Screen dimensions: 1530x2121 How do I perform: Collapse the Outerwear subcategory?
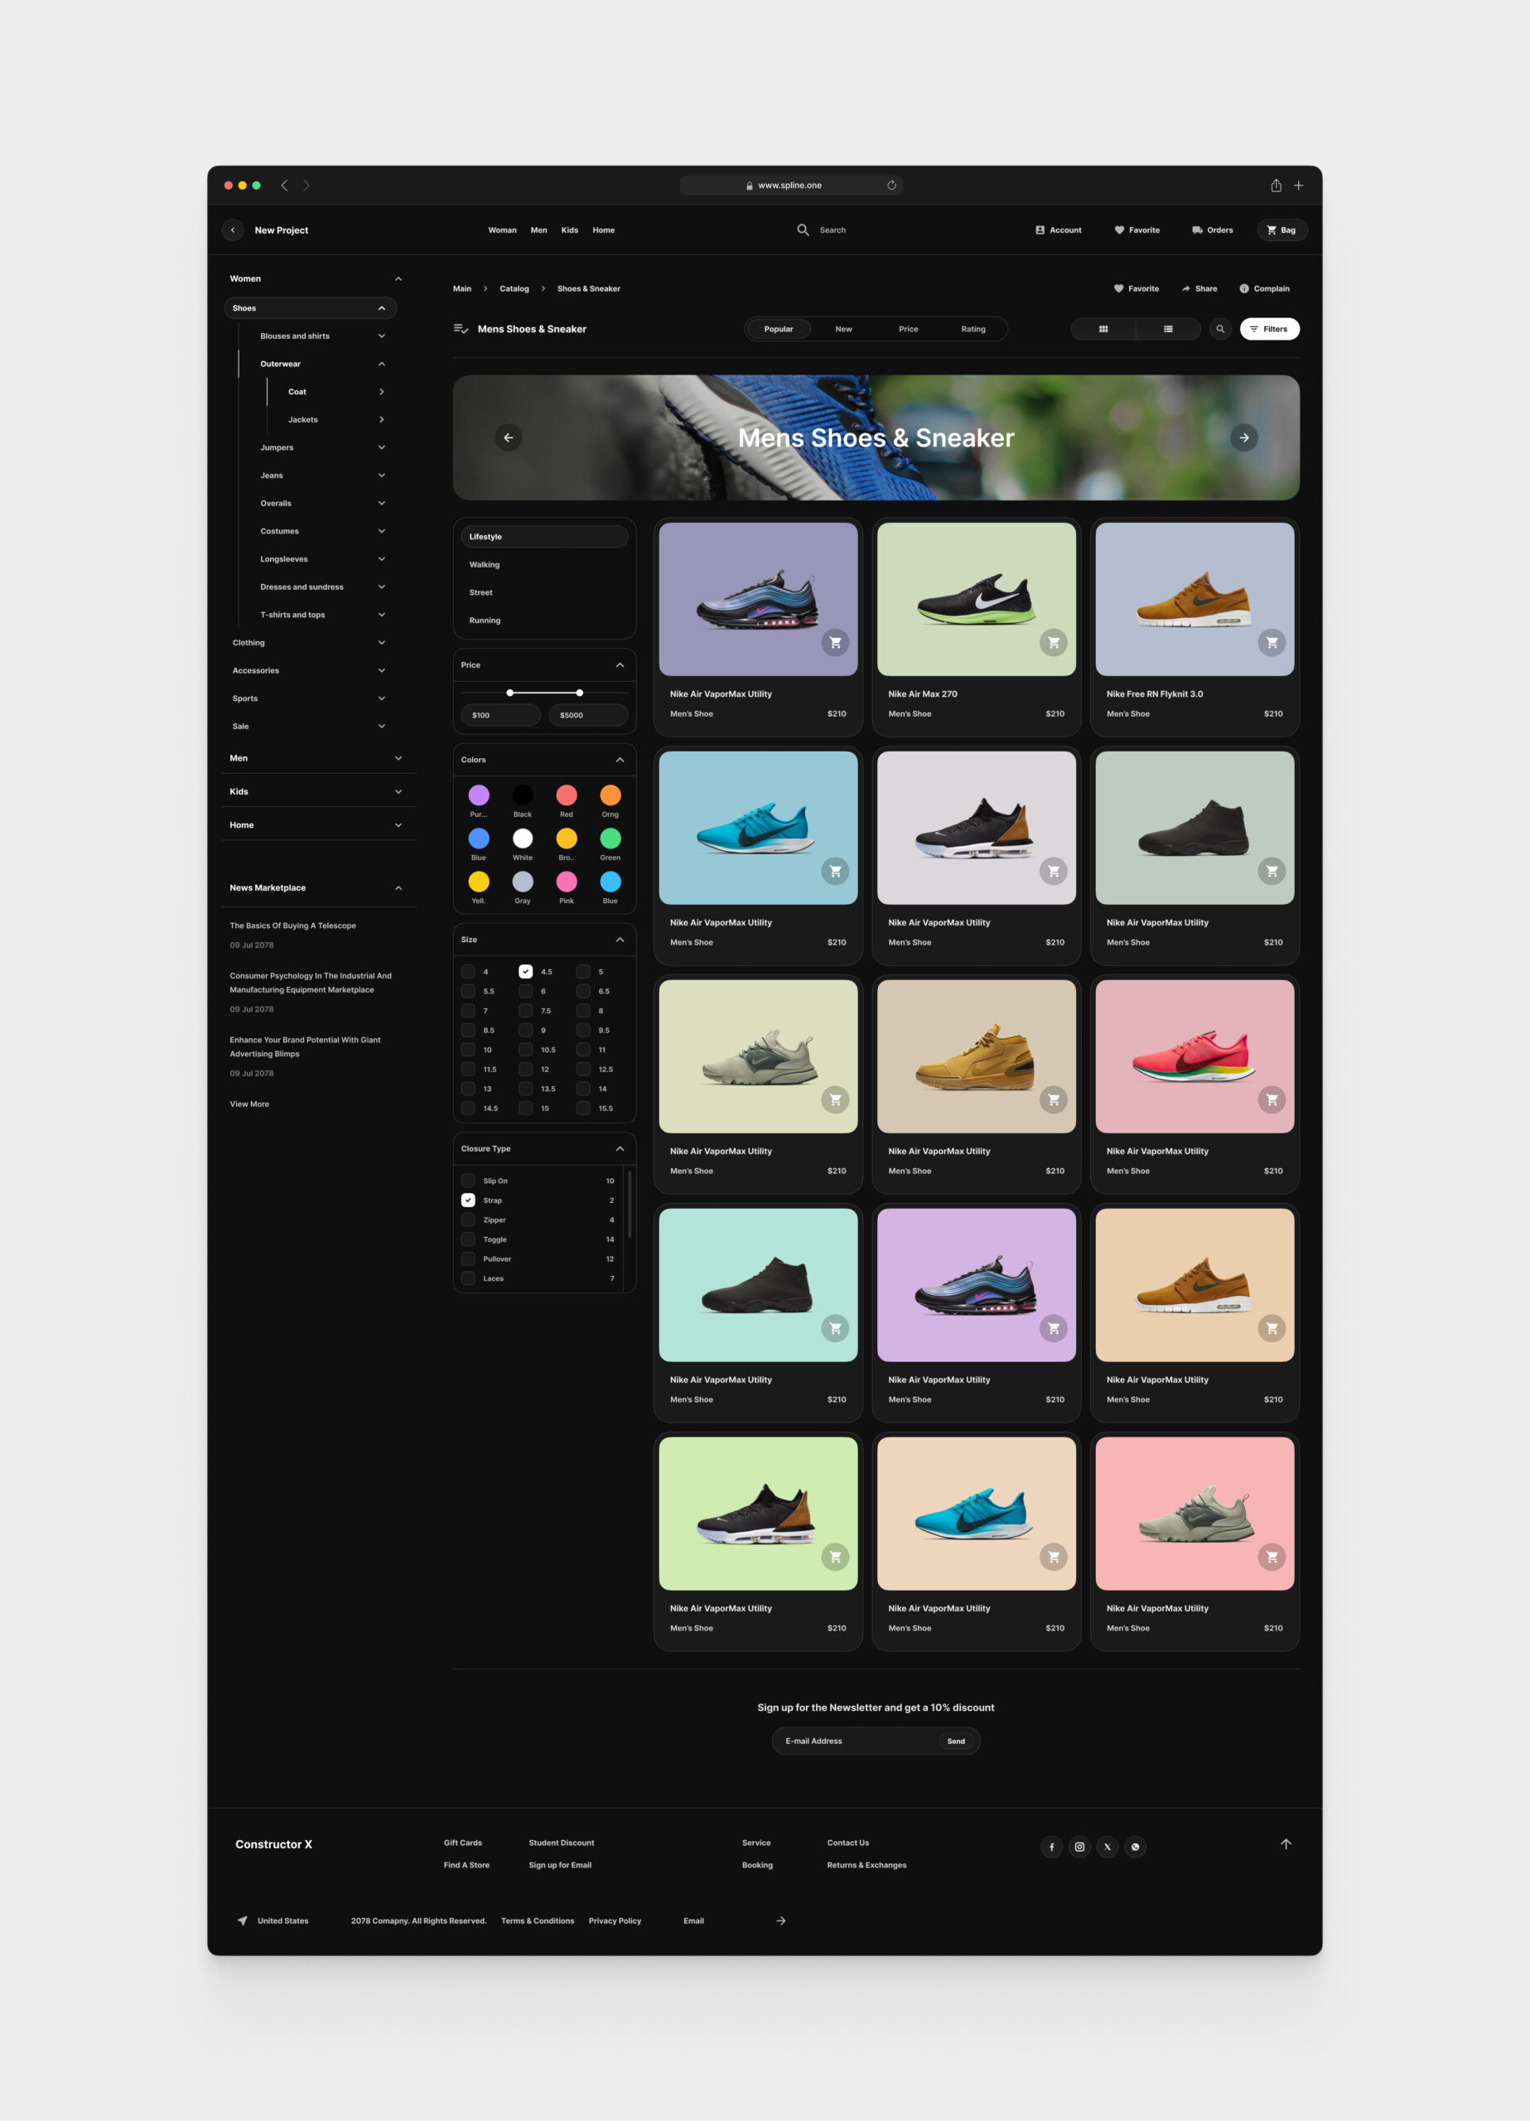[382, 364]
